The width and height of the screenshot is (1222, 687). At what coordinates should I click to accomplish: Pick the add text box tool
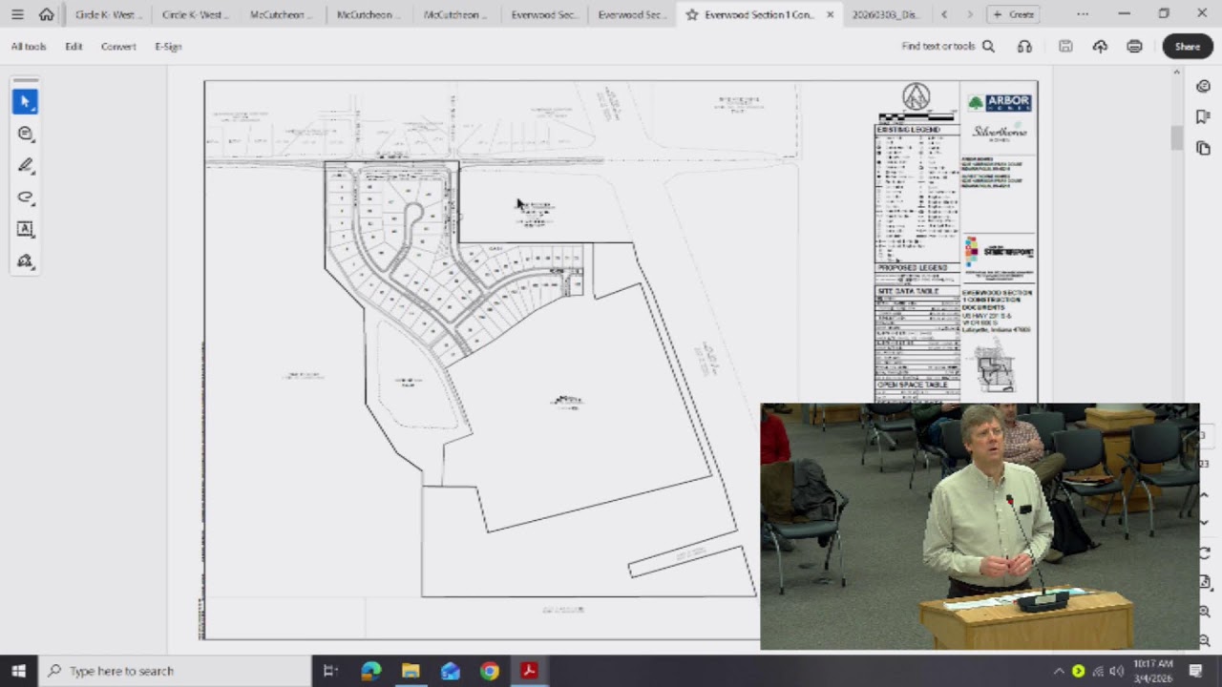25,229
